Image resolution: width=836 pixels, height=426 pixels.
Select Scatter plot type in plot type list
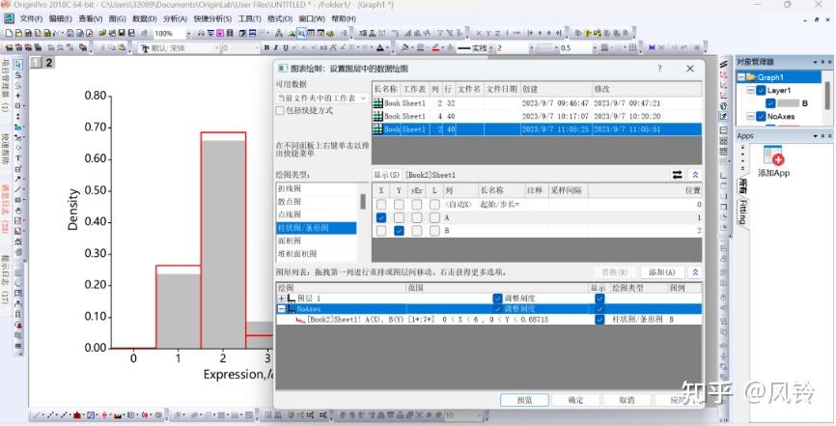[x=317, y=202]
